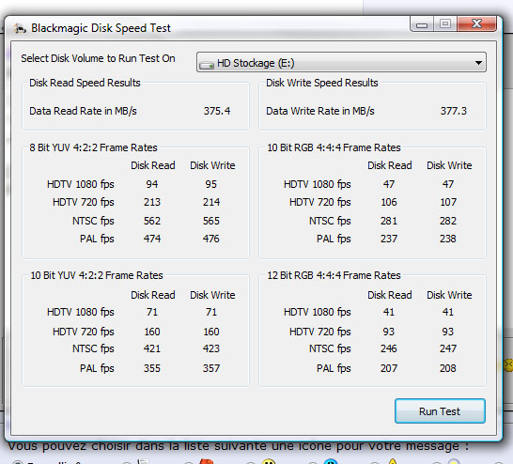Viewport: 513px width, 464px height.
Task: Click the 355 PAL read value
Action: pos(152,368)
